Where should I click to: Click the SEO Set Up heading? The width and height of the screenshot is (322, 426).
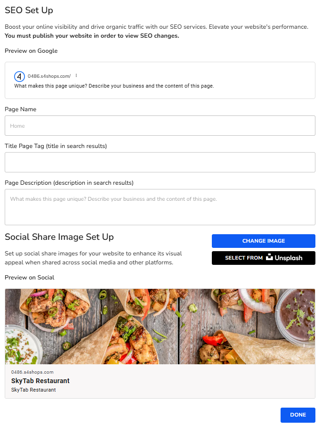(29, 10)
